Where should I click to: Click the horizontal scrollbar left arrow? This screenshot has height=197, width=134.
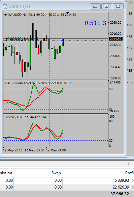[128, 164]
